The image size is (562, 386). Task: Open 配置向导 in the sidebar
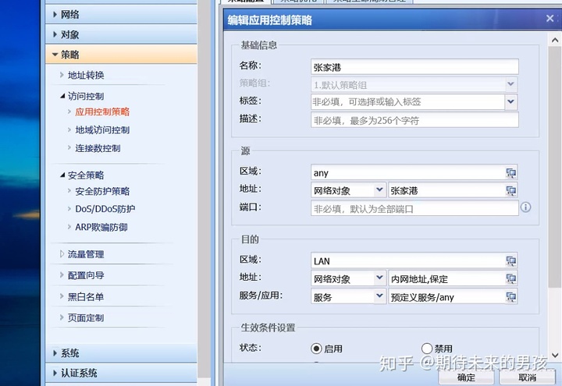pos(86,275)
